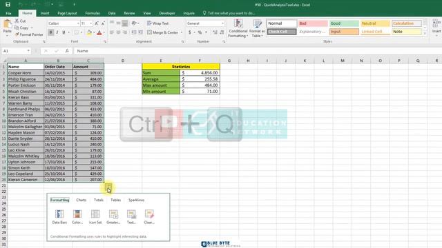Click the Percent Style icon

[200, 32]
